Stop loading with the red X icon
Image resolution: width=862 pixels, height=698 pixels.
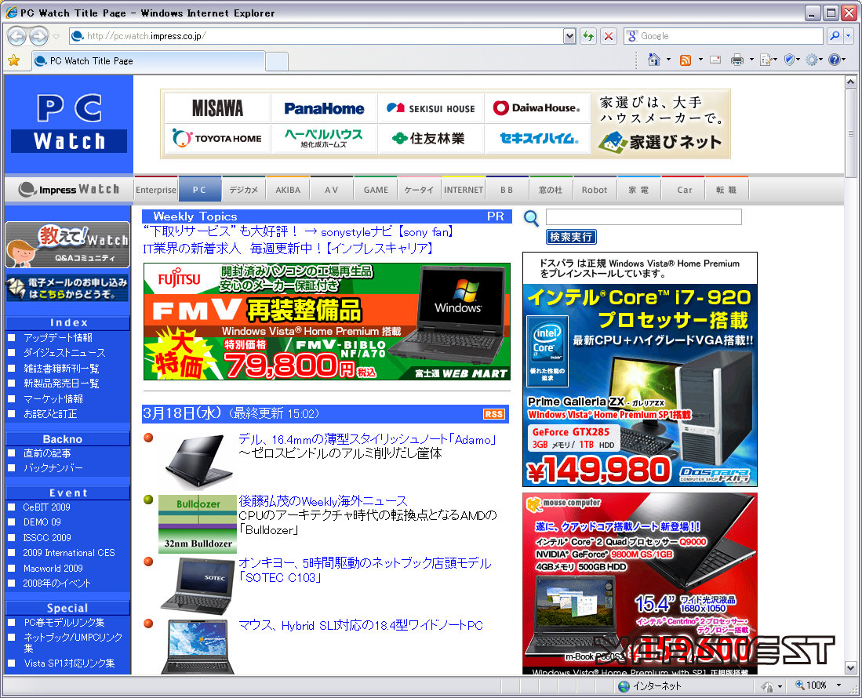tap(609, 36)
